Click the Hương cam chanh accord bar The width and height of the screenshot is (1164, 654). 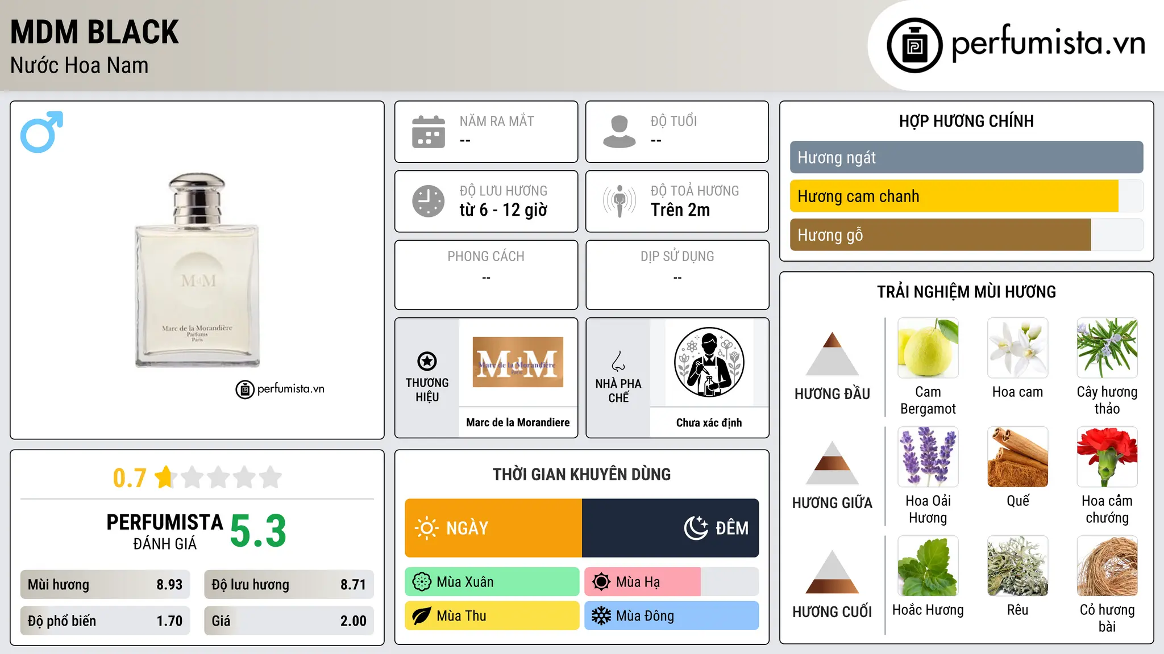pyautogui.click(x=967, y=196)
